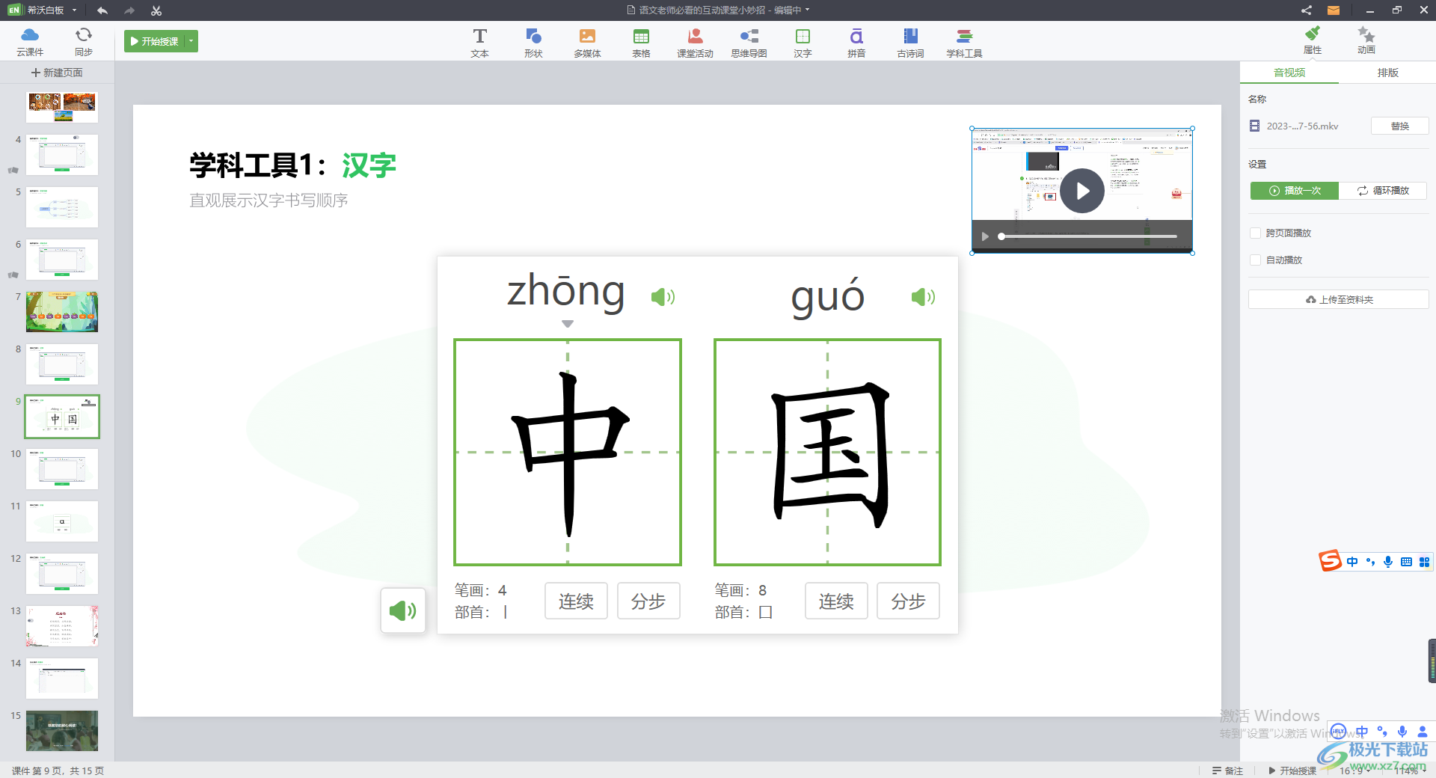
Task: Select 播放一次 play-once option
Action: (1295, 191)
